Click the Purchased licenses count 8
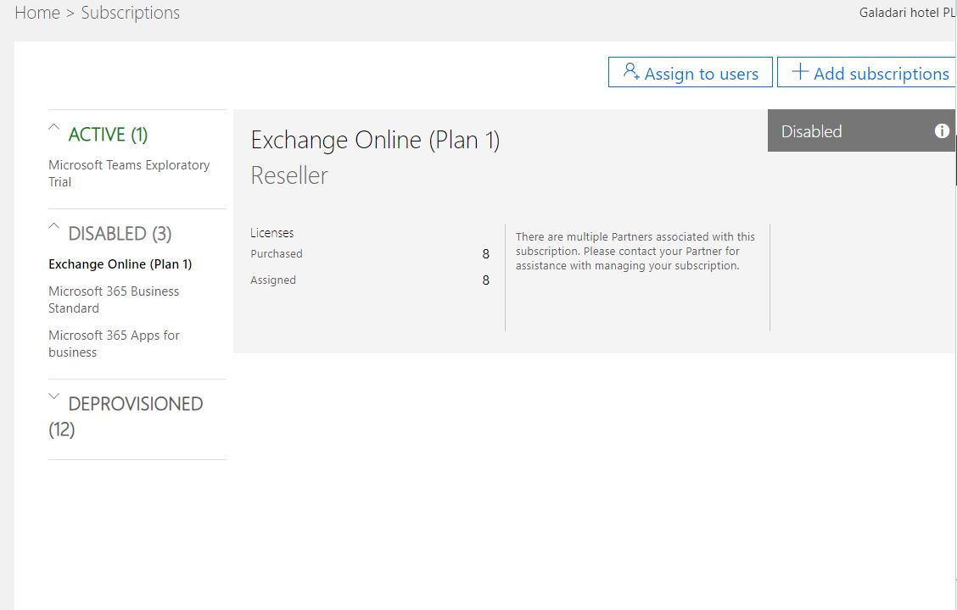The image size is (957, 610). [x=486, y=253]
